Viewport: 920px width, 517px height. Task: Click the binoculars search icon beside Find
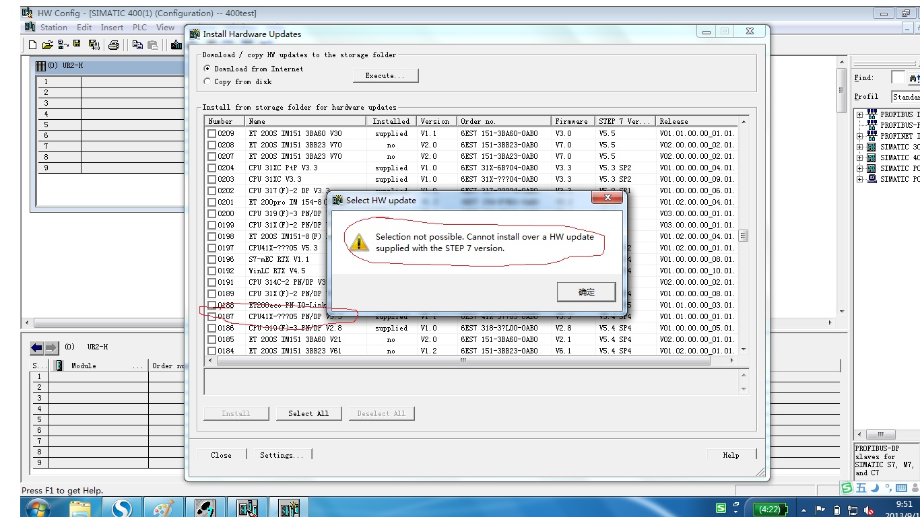[x=914, y=78]
